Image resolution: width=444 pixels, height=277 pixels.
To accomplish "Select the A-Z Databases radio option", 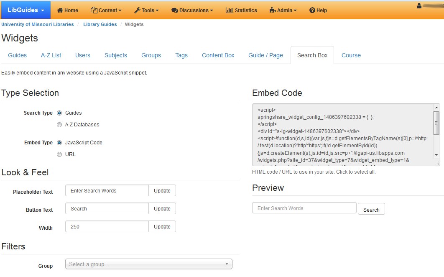I will click(59, 125).
